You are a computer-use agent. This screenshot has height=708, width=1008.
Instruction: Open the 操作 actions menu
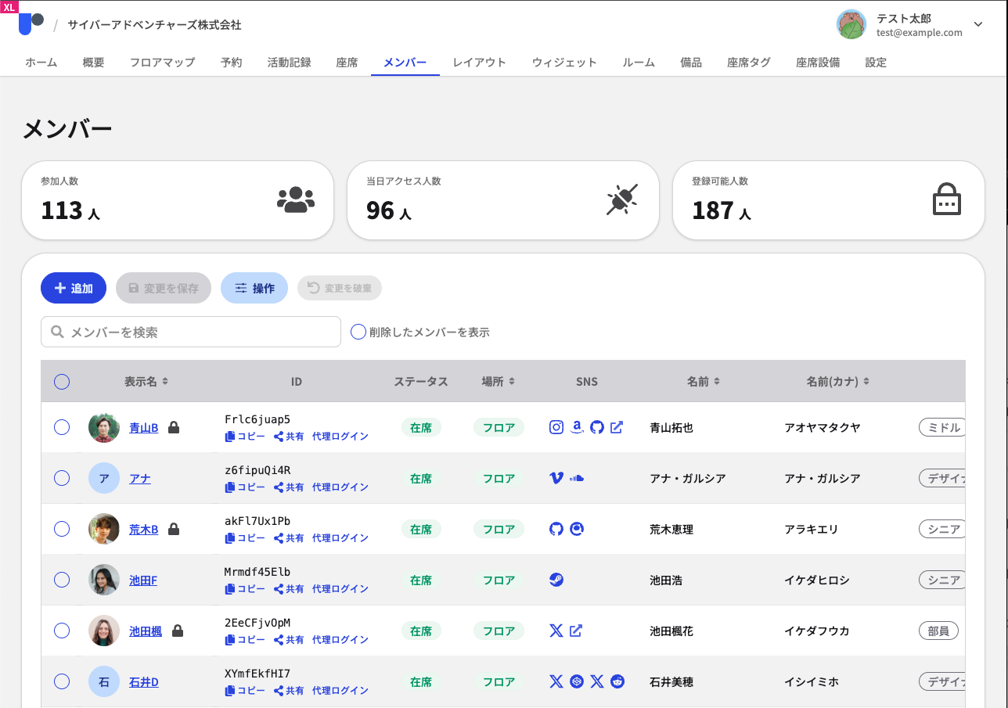[x=254, y=288]
